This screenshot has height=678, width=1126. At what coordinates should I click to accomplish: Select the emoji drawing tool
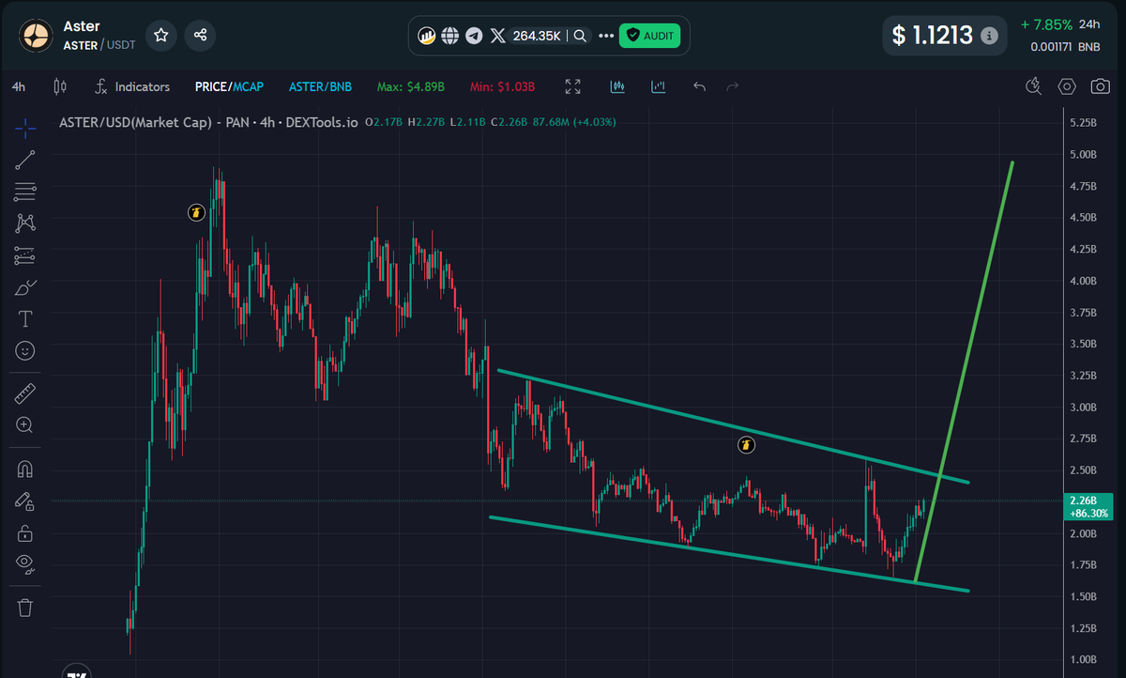tap(24, 350)
